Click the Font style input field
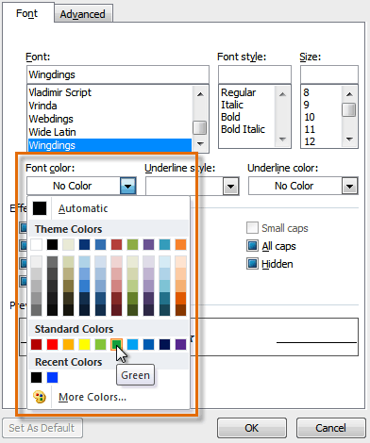370x443 pixels. pos(255,74)
